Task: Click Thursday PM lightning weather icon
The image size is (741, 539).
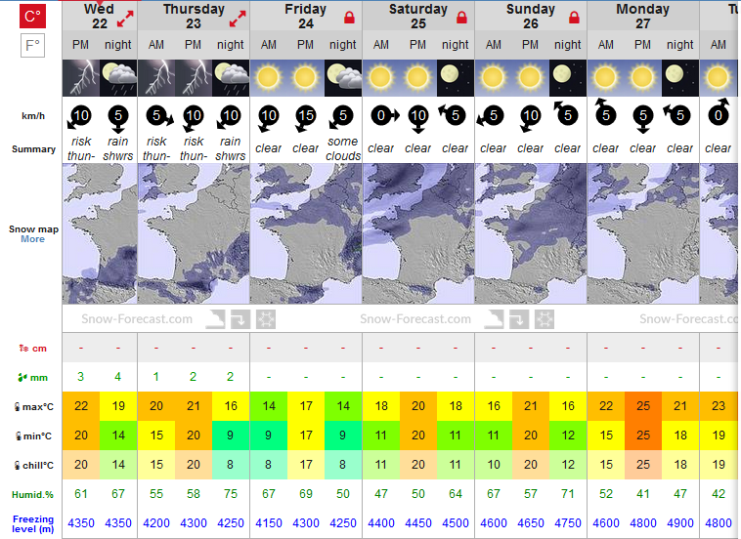Action: tap(194, 78)
